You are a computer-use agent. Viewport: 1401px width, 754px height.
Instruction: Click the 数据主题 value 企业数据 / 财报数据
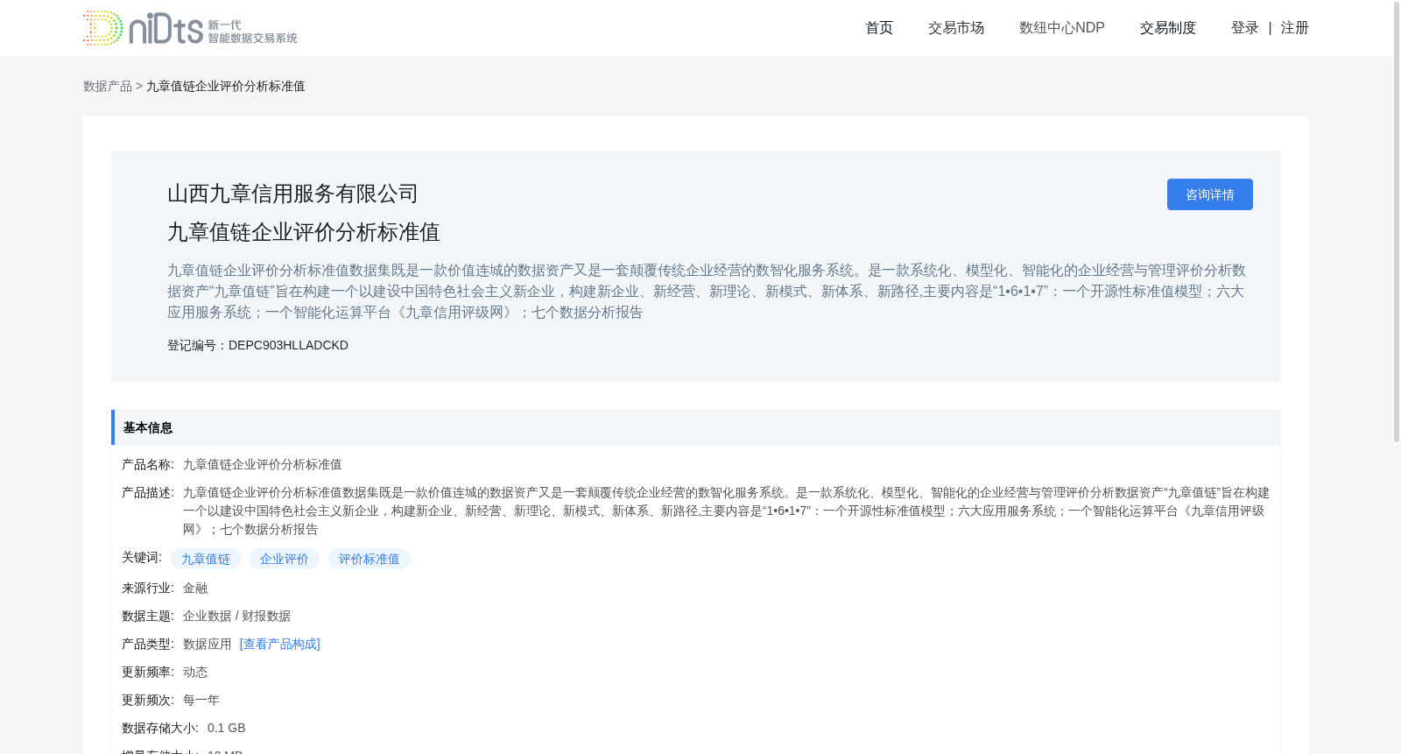click(x=236, y=616)
